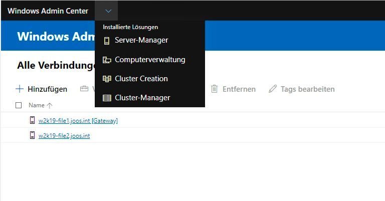Screen dimensions: 385x201
Task: Tick the select-all checkbox in header row
Action: tap(19, 105)
